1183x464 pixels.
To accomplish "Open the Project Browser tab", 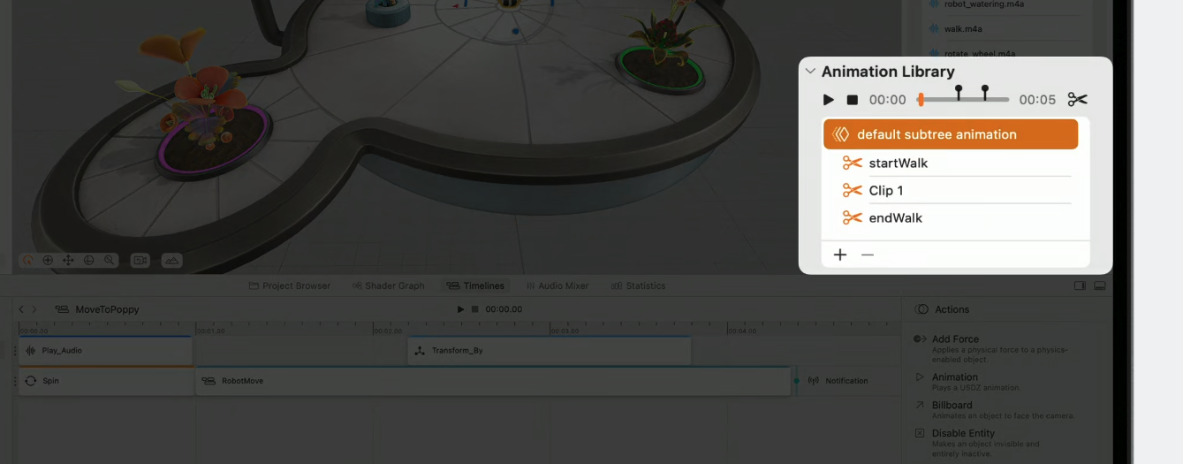I will (290, 285).
